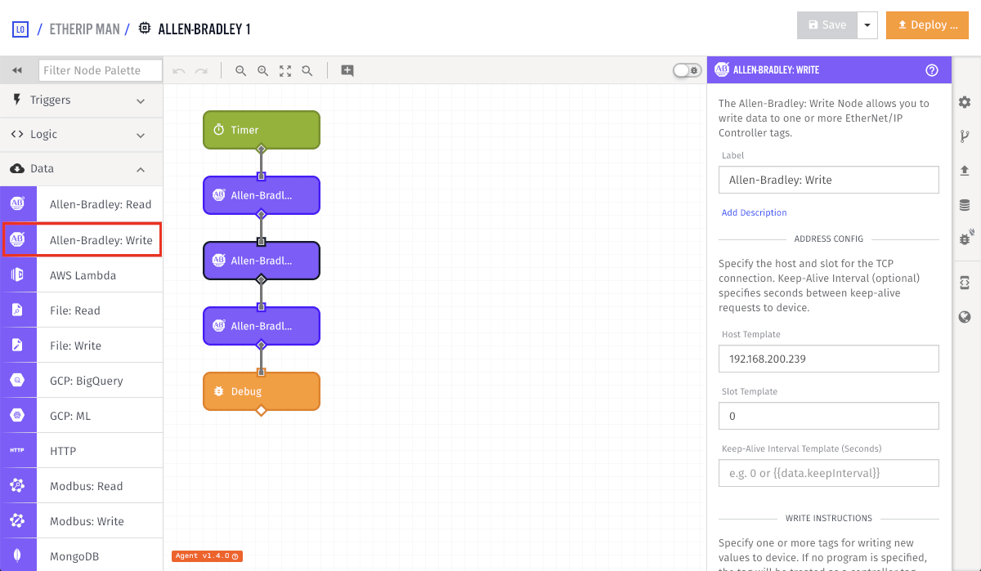This screenshot has width=981, height=571.
Task: Open the Save options dropdown arrow
Action: coord(867,25)
